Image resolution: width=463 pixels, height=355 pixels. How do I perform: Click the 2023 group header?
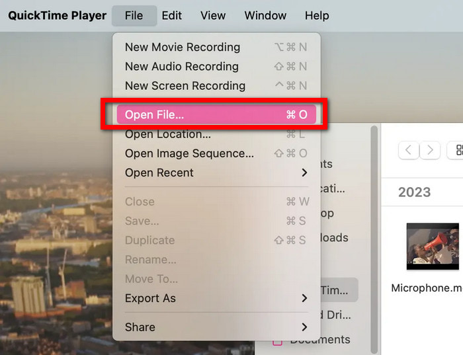[x=414, y=192]
